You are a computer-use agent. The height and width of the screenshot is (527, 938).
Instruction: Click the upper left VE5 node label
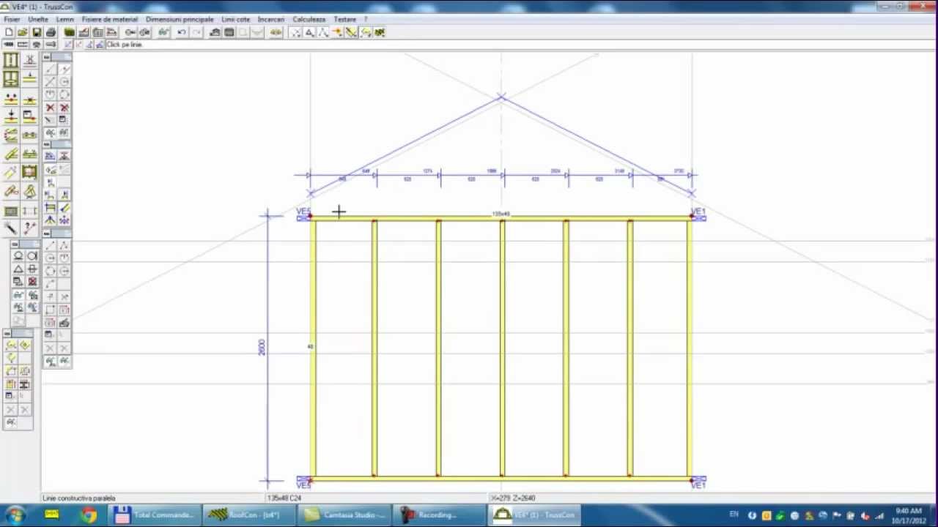303,211
